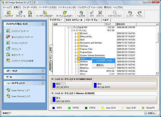Click the file list scroll-up arrow
Viewport: 161px width, 117px height.
pyautogui.click(x=157, y=24)
